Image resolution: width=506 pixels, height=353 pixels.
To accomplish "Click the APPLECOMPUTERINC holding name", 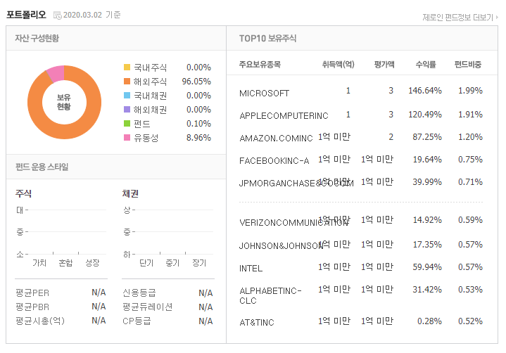I will click(284, 116).
